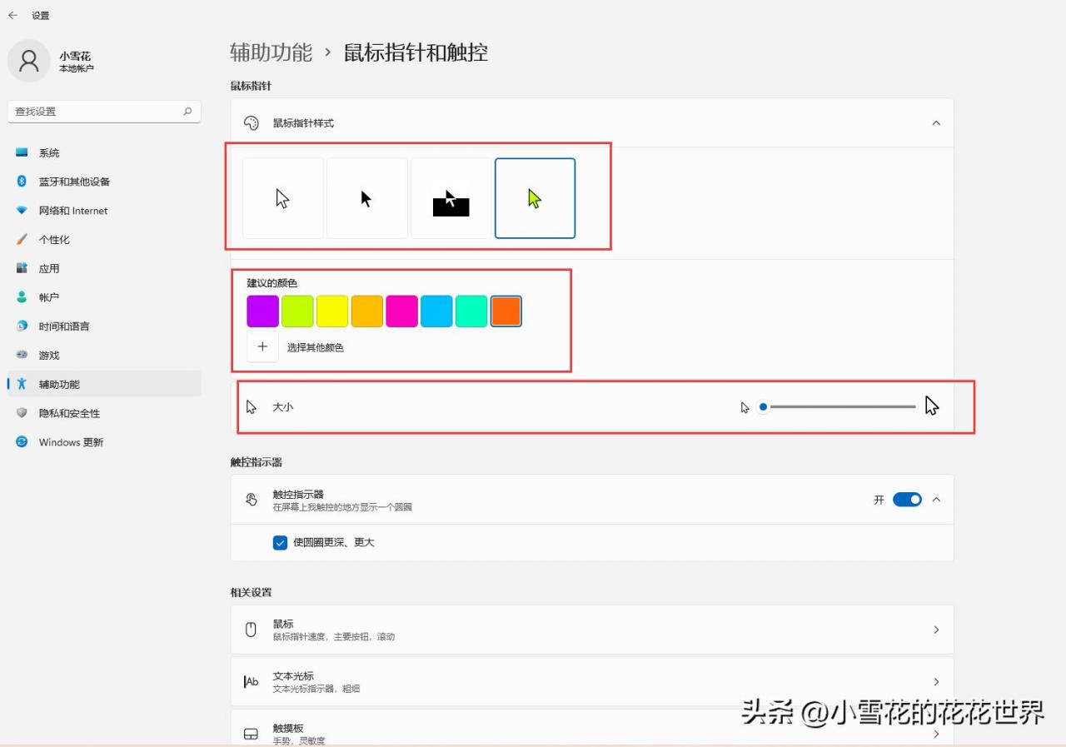Image resolution: width=1066 pixels, height=747 pixels.
Task: Open the 鼠标 related settings row
Action: [x=592, y=630]
